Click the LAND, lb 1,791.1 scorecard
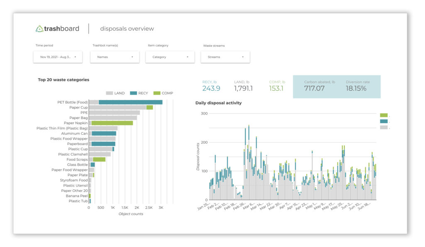This screenshot has width=425, height=247. 243,86
